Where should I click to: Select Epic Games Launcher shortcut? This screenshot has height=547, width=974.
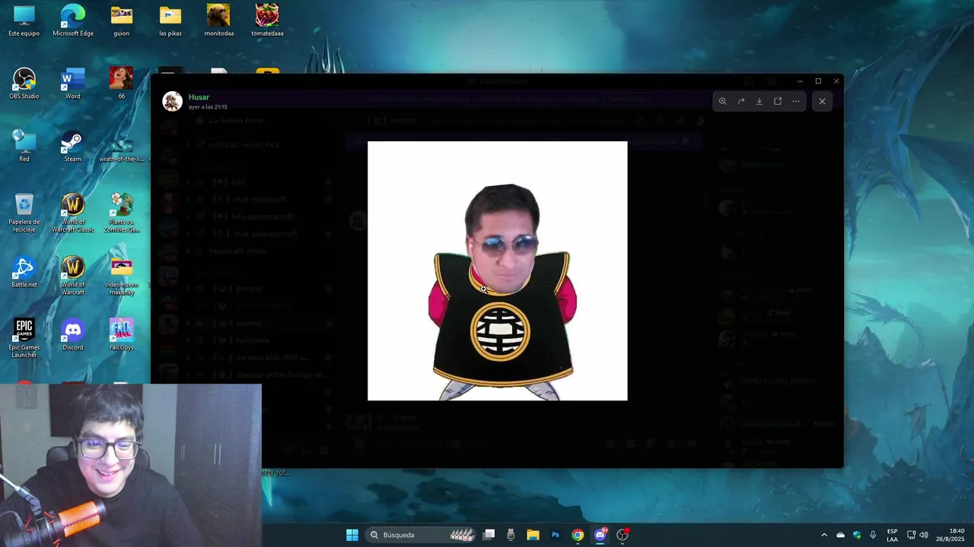coord(24,339)
